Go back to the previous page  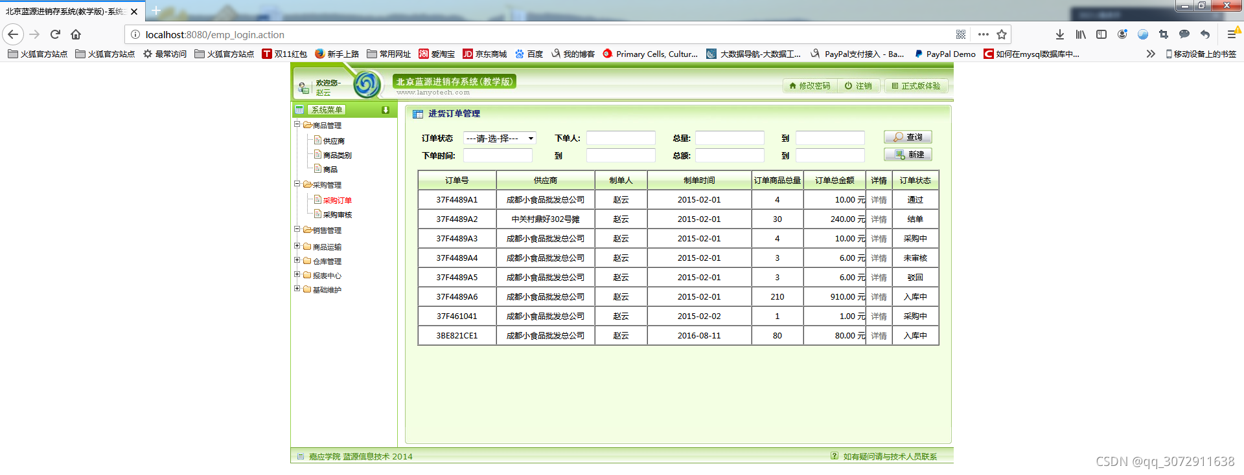13,34
